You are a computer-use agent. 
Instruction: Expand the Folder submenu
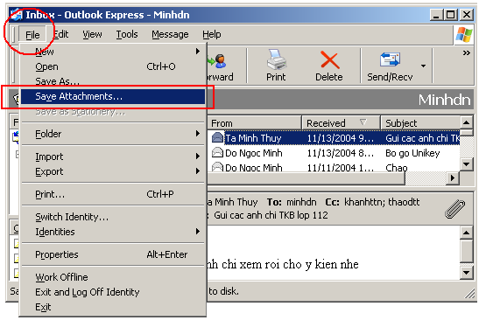click(x=113, y=134)
